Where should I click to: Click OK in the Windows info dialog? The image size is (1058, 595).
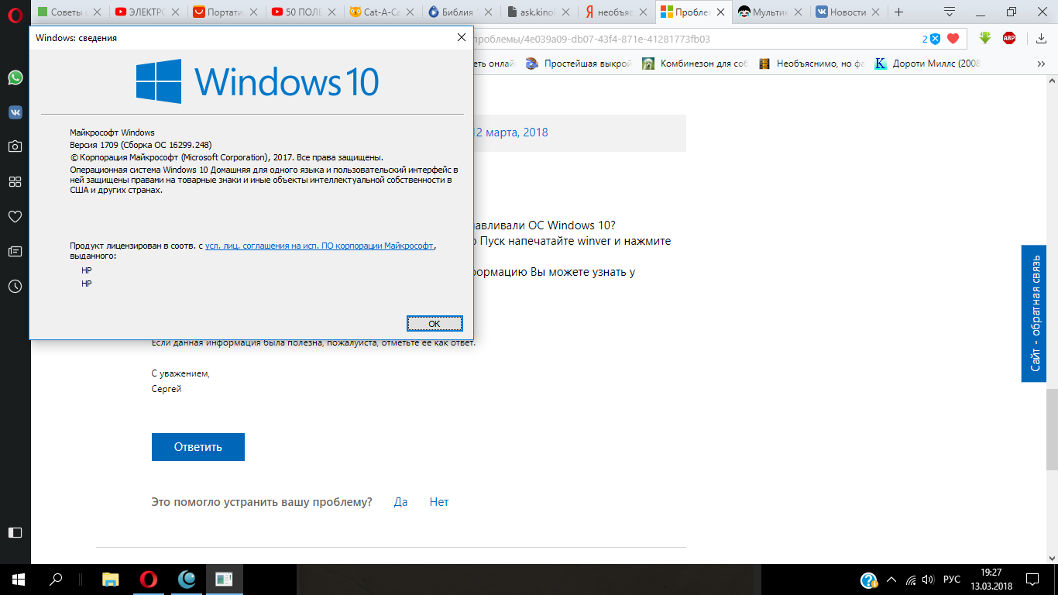coord(435,324)
